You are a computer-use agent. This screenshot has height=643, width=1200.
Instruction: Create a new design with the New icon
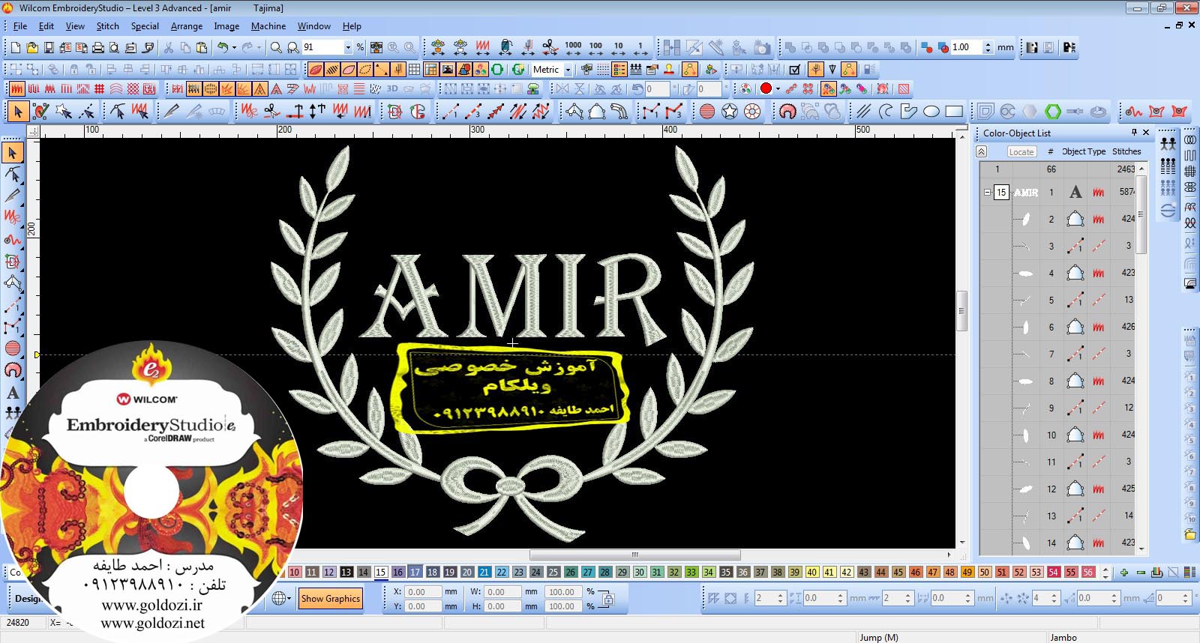tap(15, 47)
